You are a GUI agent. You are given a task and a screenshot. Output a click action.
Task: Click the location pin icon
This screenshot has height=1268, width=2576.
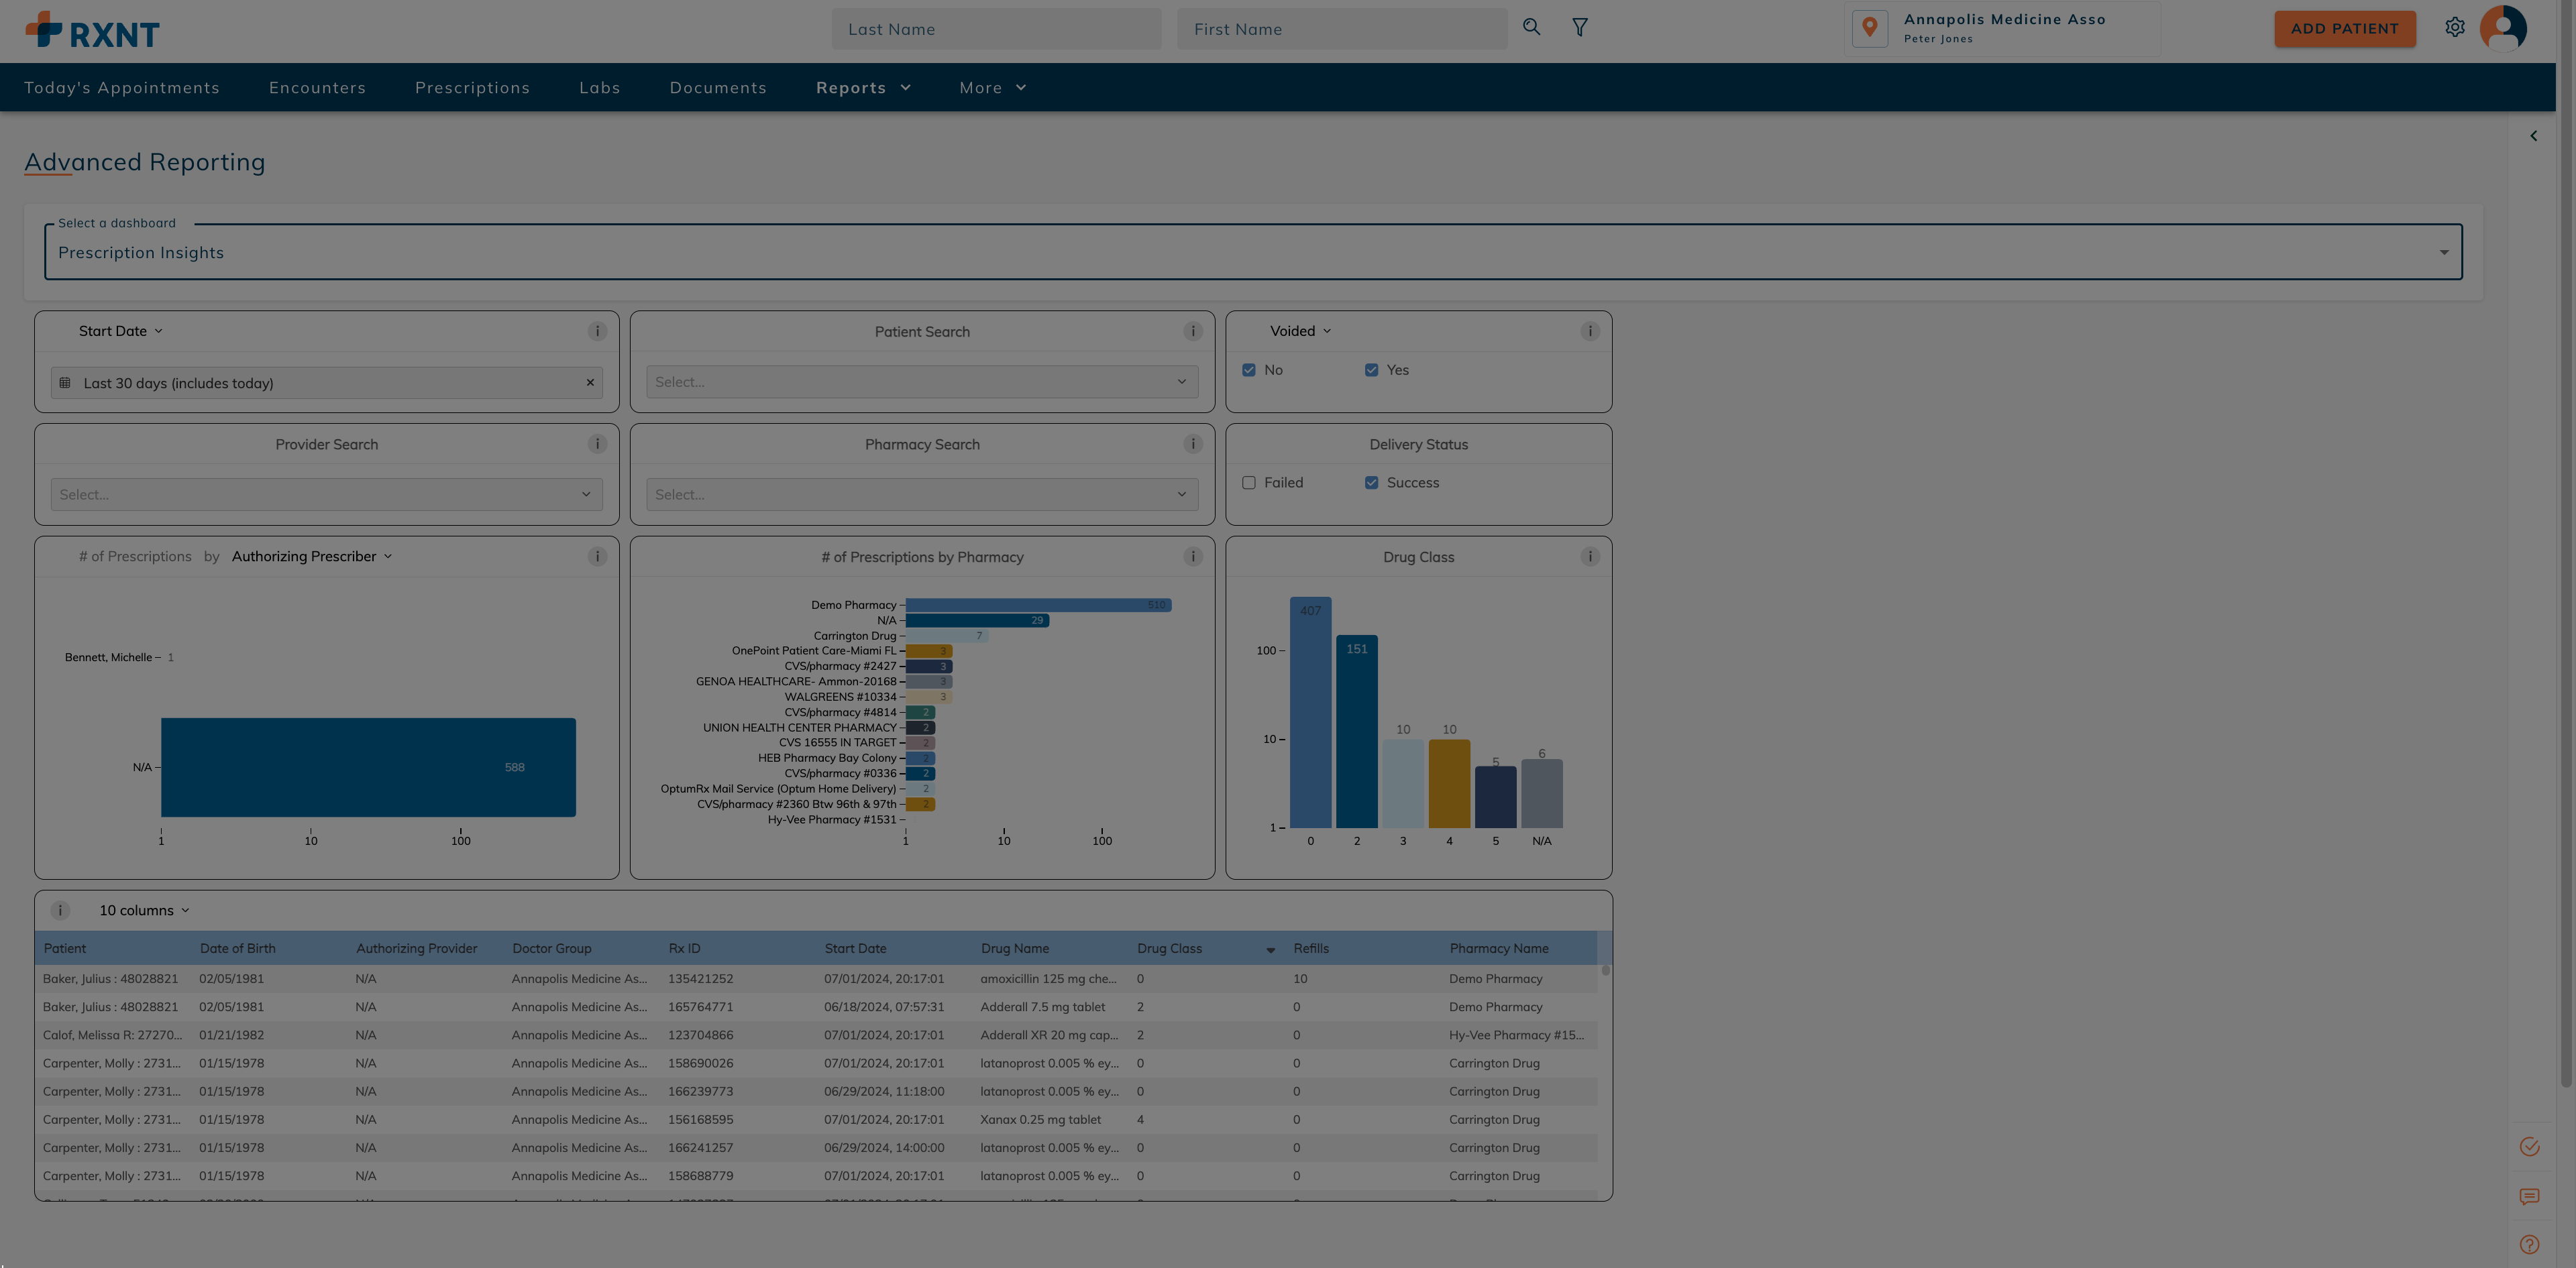pyautogui.click(x=1869, y=28)
